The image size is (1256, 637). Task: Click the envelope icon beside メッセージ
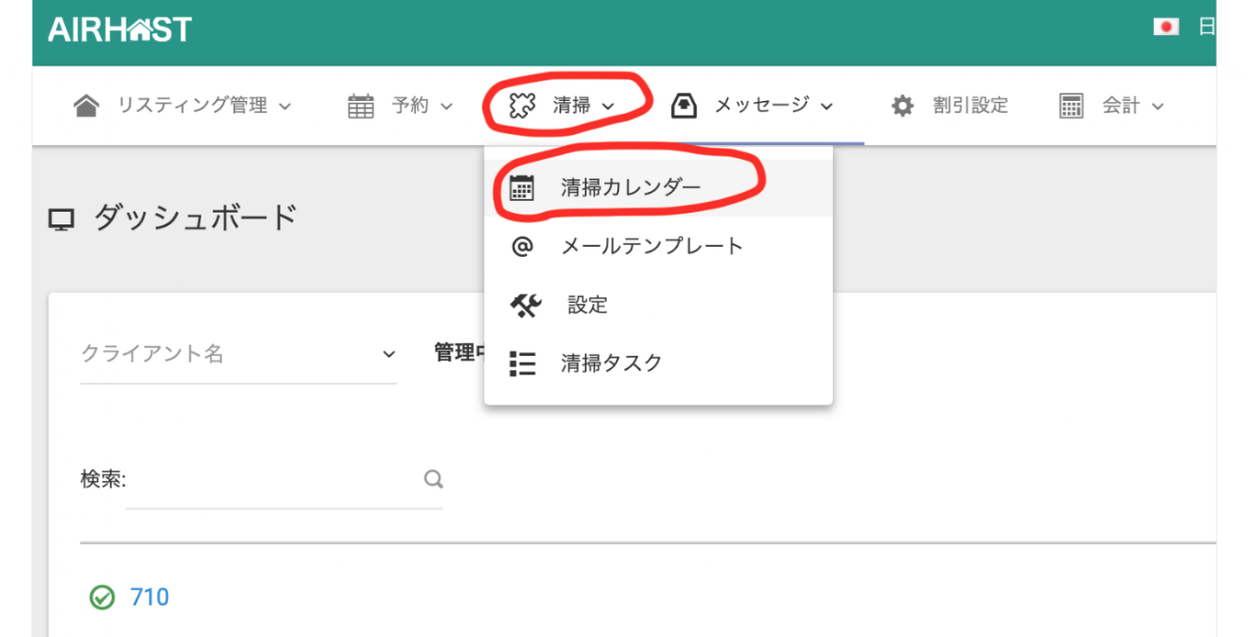click(683, 106)
